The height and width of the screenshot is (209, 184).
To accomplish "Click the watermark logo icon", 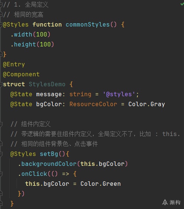I will click(x=165, y=202).
